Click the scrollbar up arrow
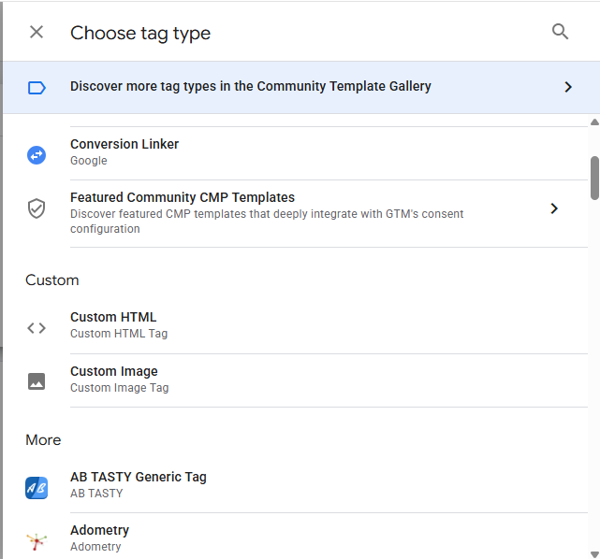 point(594,122)
